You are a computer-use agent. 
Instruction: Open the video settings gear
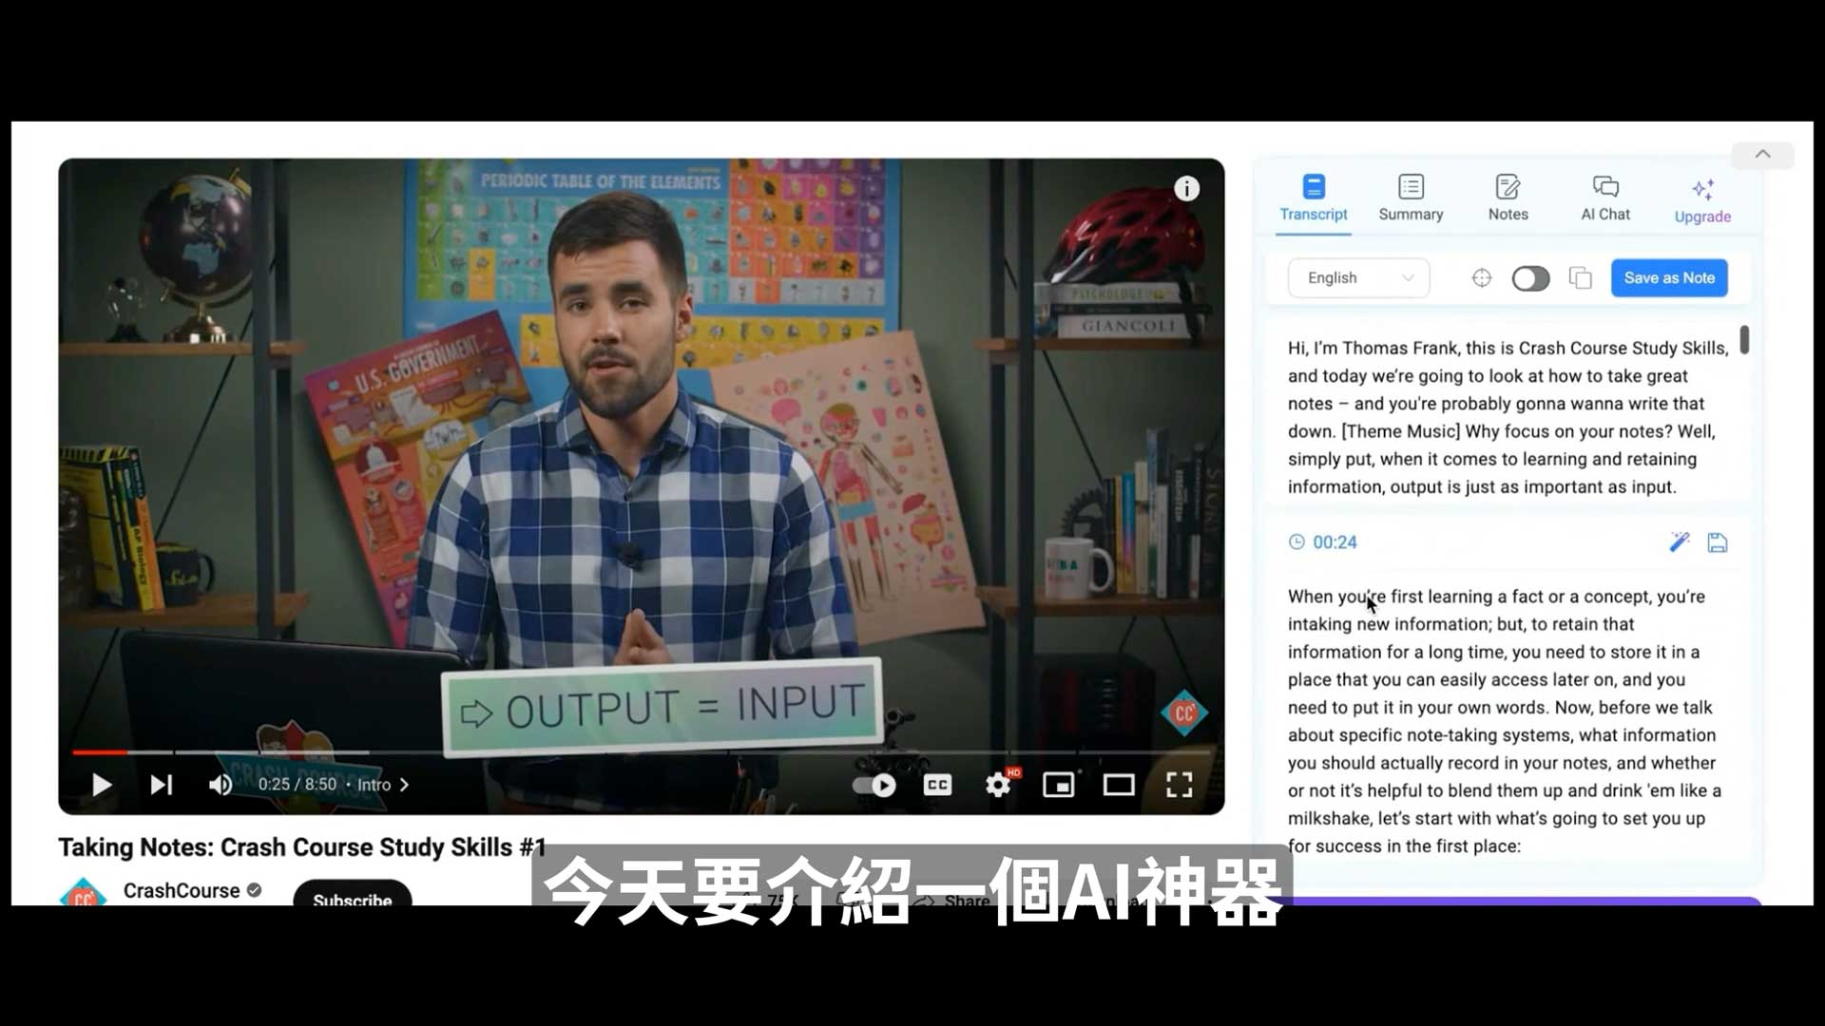pos(998,785)
